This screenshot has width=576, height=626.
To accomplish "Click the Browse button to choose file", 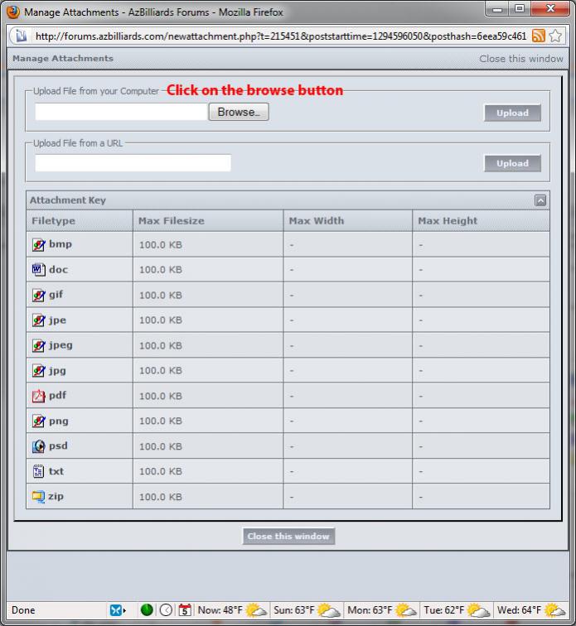I will coord(238,112).
